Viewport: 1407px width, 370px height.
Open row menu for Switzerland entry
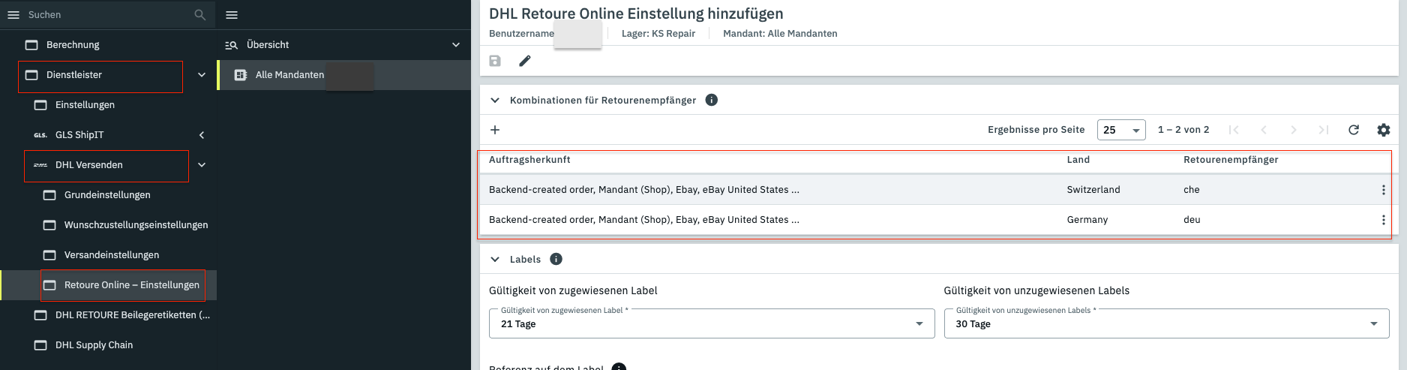(x=1384, y=190)
